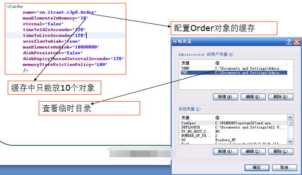
Task: Click the system variables scroll-down arrow
Action: click(290, 141)
